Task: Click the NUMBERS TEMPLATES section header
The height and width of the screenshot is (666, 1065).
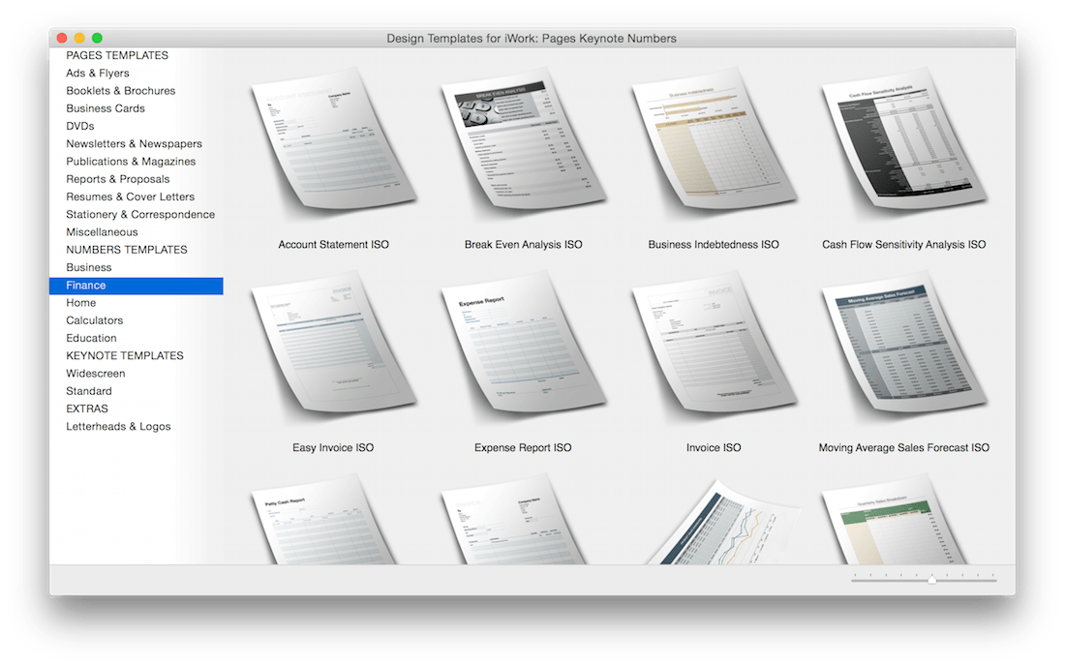Action: click(x=126, y=250)
